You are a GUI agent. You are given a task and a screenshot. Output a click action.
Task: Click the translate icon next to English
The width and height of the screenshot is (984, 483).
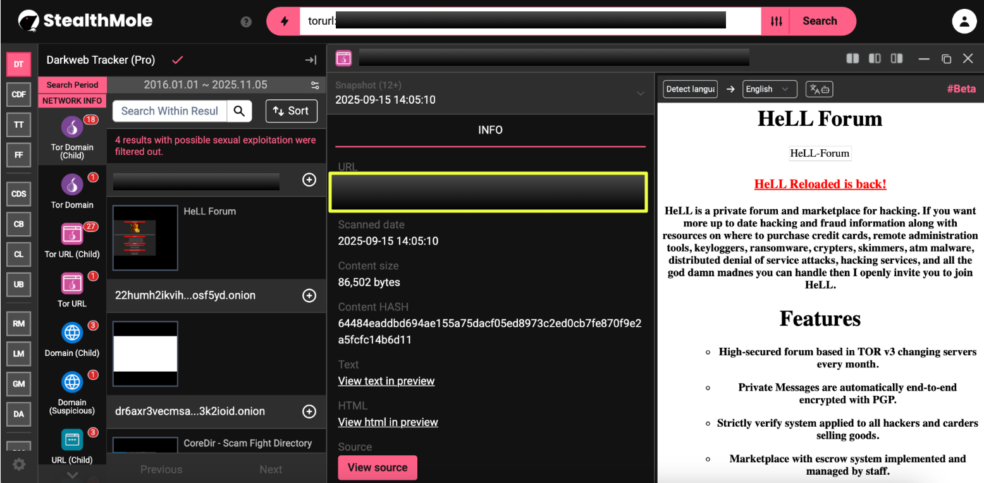[x=819, y=89]
